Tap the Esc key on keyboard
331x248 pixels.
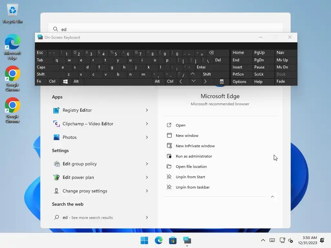[x=41, y=53]
